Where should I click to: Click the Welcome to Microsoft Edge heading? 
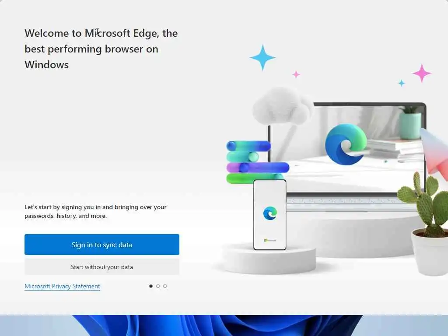point(101,49)
